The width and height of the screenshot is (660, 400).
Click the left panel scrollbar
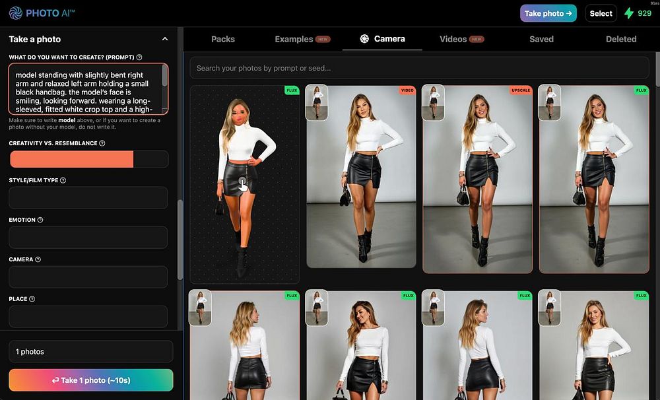pyautogui.click(x=180, y=240)
